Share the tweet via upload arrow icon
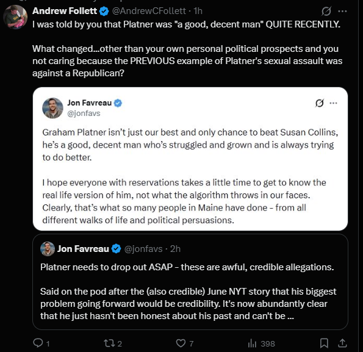This screenshot has height=352, width=363. pyautogui.click(x=342, y=343)
